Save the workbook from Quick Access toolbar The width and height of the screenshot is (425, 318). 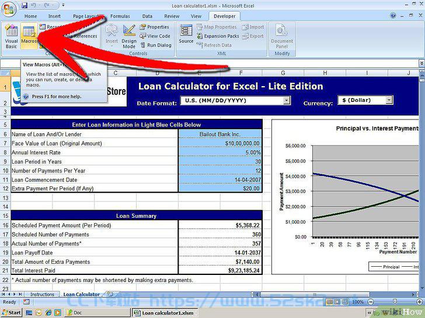[x=25, y=5]
